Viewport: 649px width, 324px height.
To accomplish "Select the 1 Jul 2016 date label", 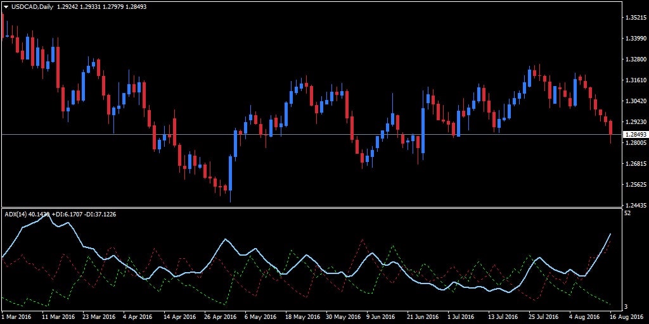I will tap(461, 317).
